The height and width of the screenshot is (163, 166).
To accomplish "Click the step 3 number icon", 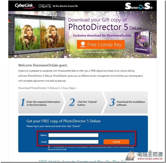I will click(x=112, y=102).
